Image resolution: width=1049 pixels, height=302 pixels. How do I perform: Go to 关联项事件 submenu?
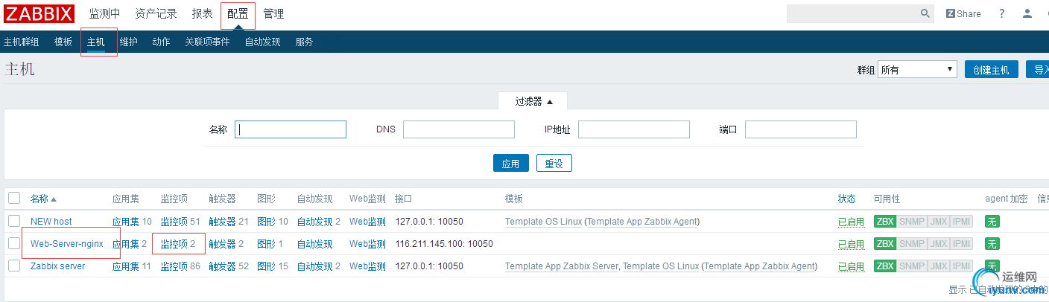tap(207, 42)
